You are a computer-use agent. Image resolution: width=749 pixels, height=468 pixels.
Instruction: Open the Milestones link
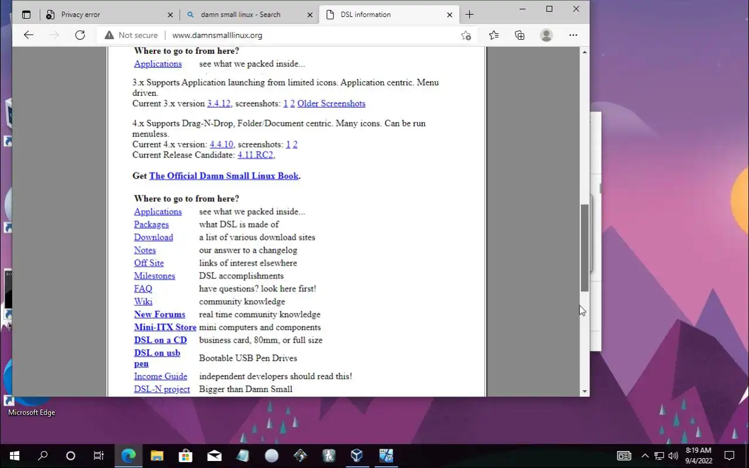(x=154, y=276)
